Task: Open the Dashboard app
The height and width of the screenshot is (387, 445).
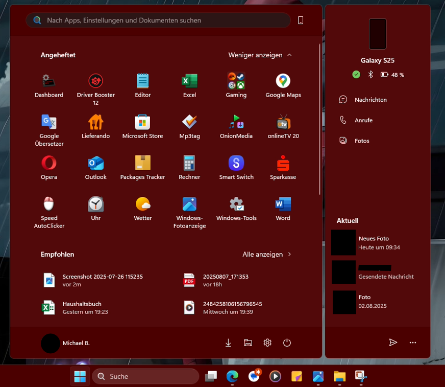Action: pyautogui.click(x=49, y=86)
